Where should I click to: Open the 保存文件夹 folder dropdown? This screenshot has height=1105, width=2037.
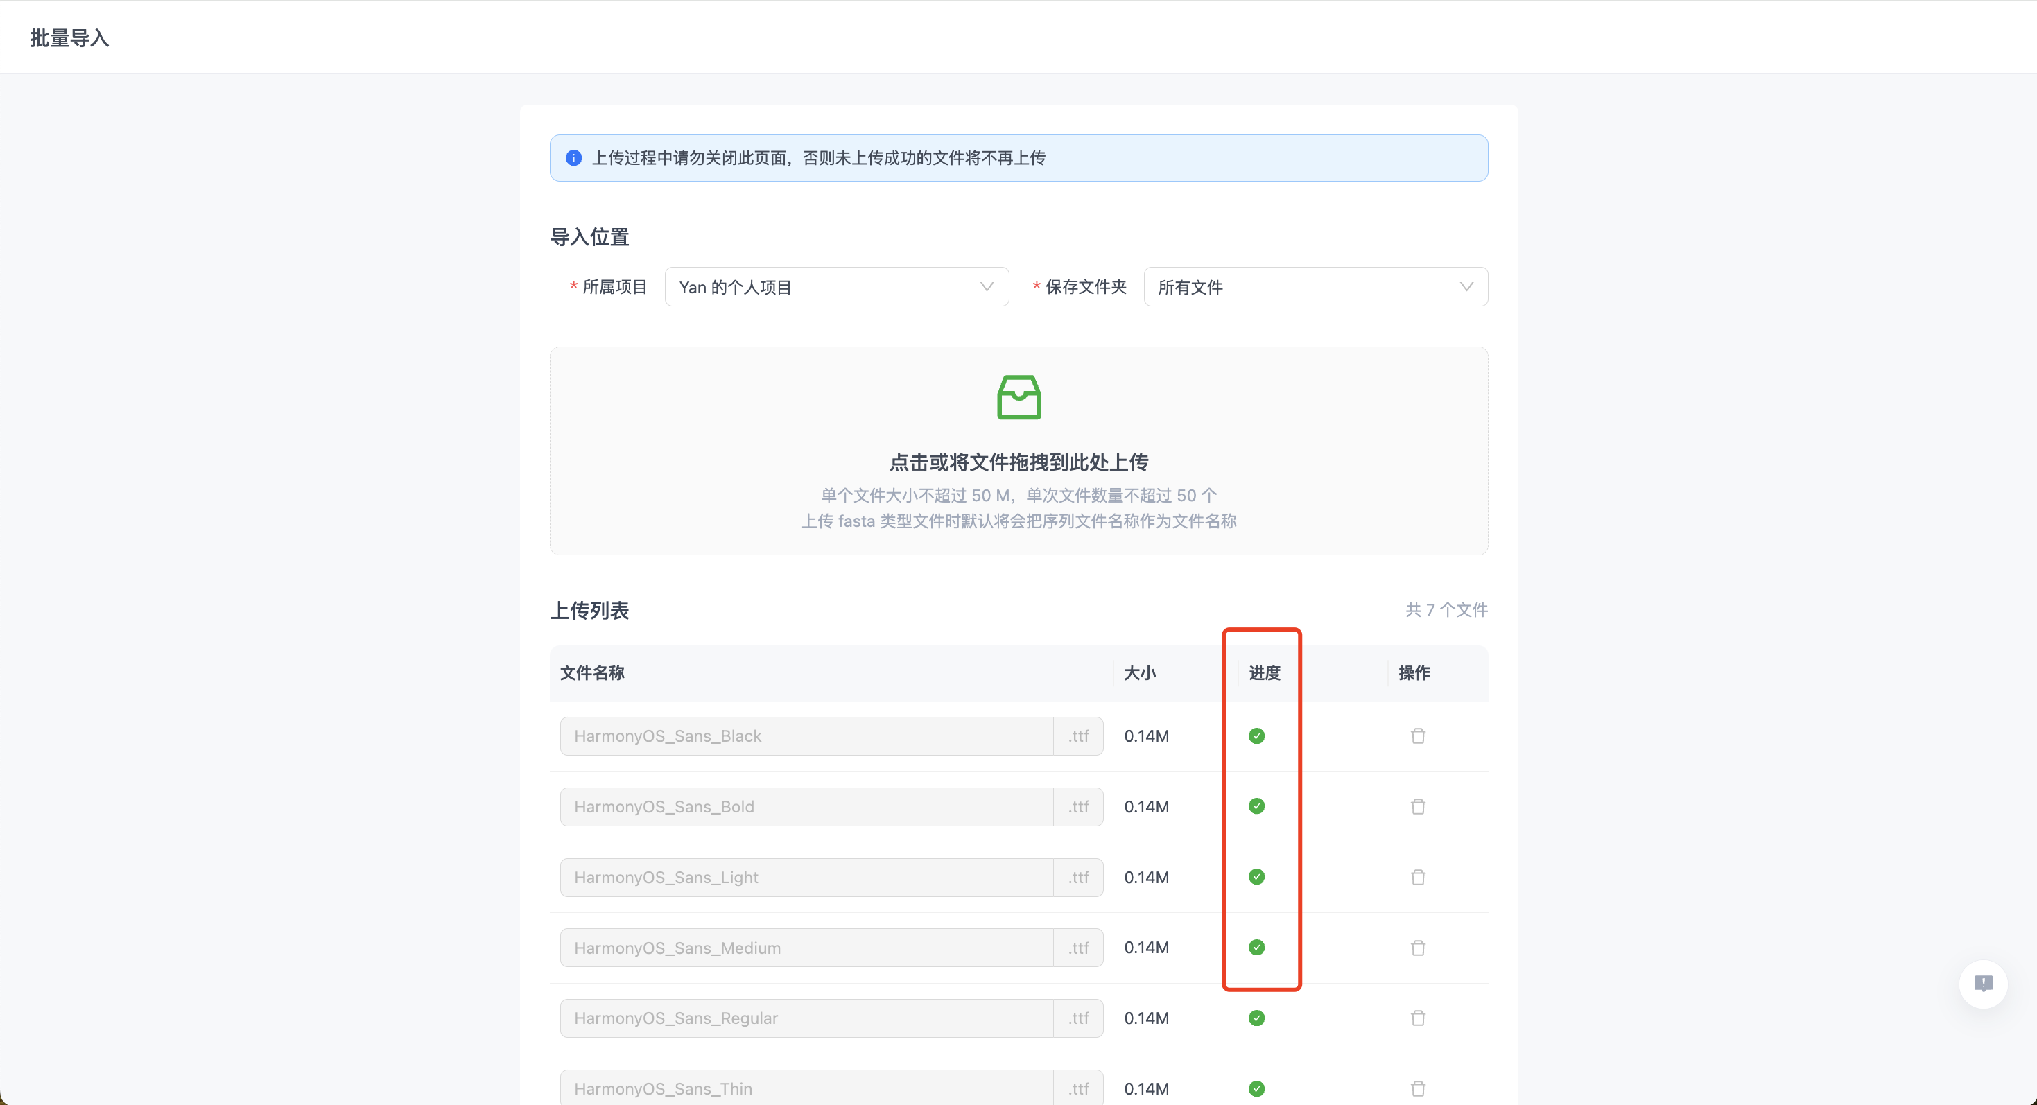point(1315,287)
